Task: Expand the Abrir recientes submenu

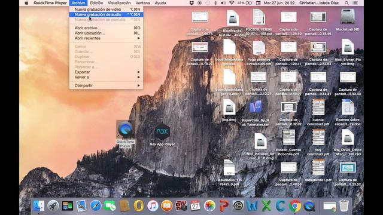Action: 107,38
